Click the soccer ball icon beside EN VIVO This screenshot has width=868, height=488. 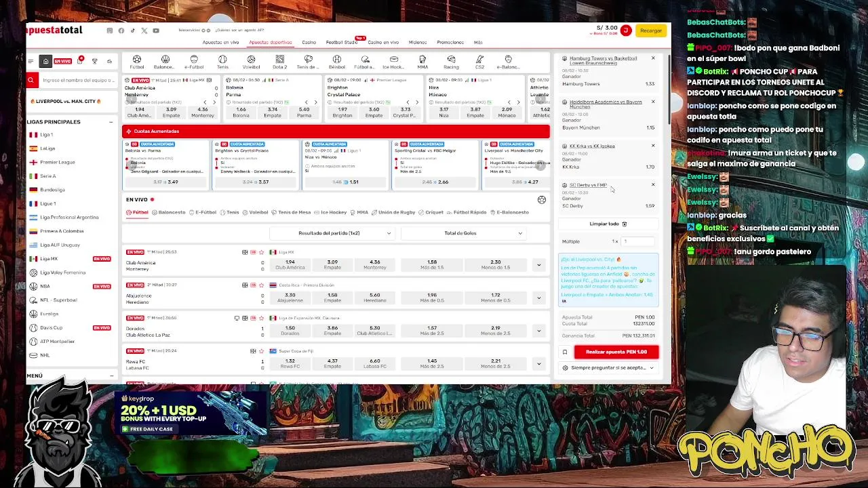[x=542, y=200]
